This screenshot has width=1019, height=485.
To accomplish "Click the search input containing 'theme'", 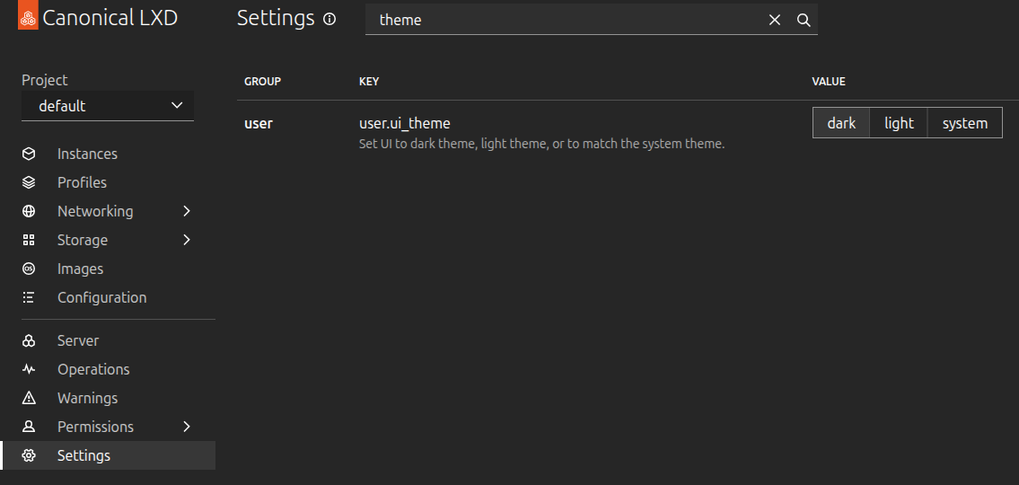I will (566, 20).
